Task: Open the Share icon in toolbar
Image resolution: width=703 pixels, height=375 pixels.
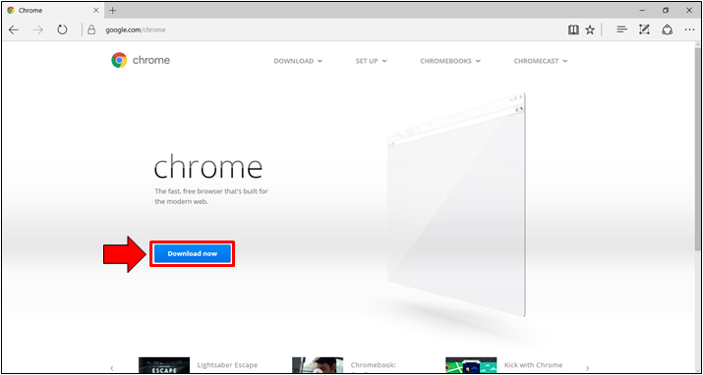Action: click(668, 30)
